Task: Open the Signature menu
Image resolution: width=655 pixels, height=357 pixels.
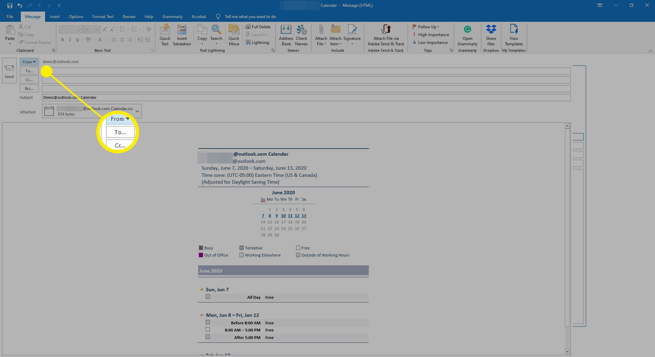Action: [352, 35]
